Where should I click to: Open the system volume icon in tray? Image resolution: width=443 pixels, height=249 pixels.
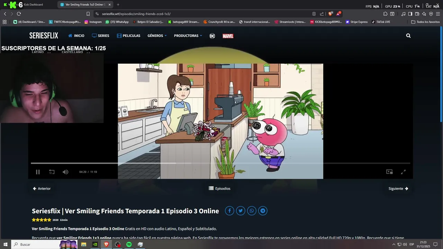click(x=405, y=244)
